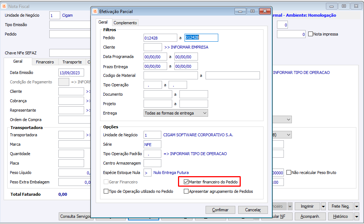Click the Efetivação Parcial dialog title icon

(95, 11)
